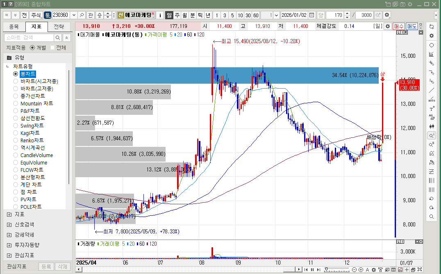Screen dimensions: 441x274
Task: Click the letter A icon in bottom toolbar
Action: click(x=367, y=270)
